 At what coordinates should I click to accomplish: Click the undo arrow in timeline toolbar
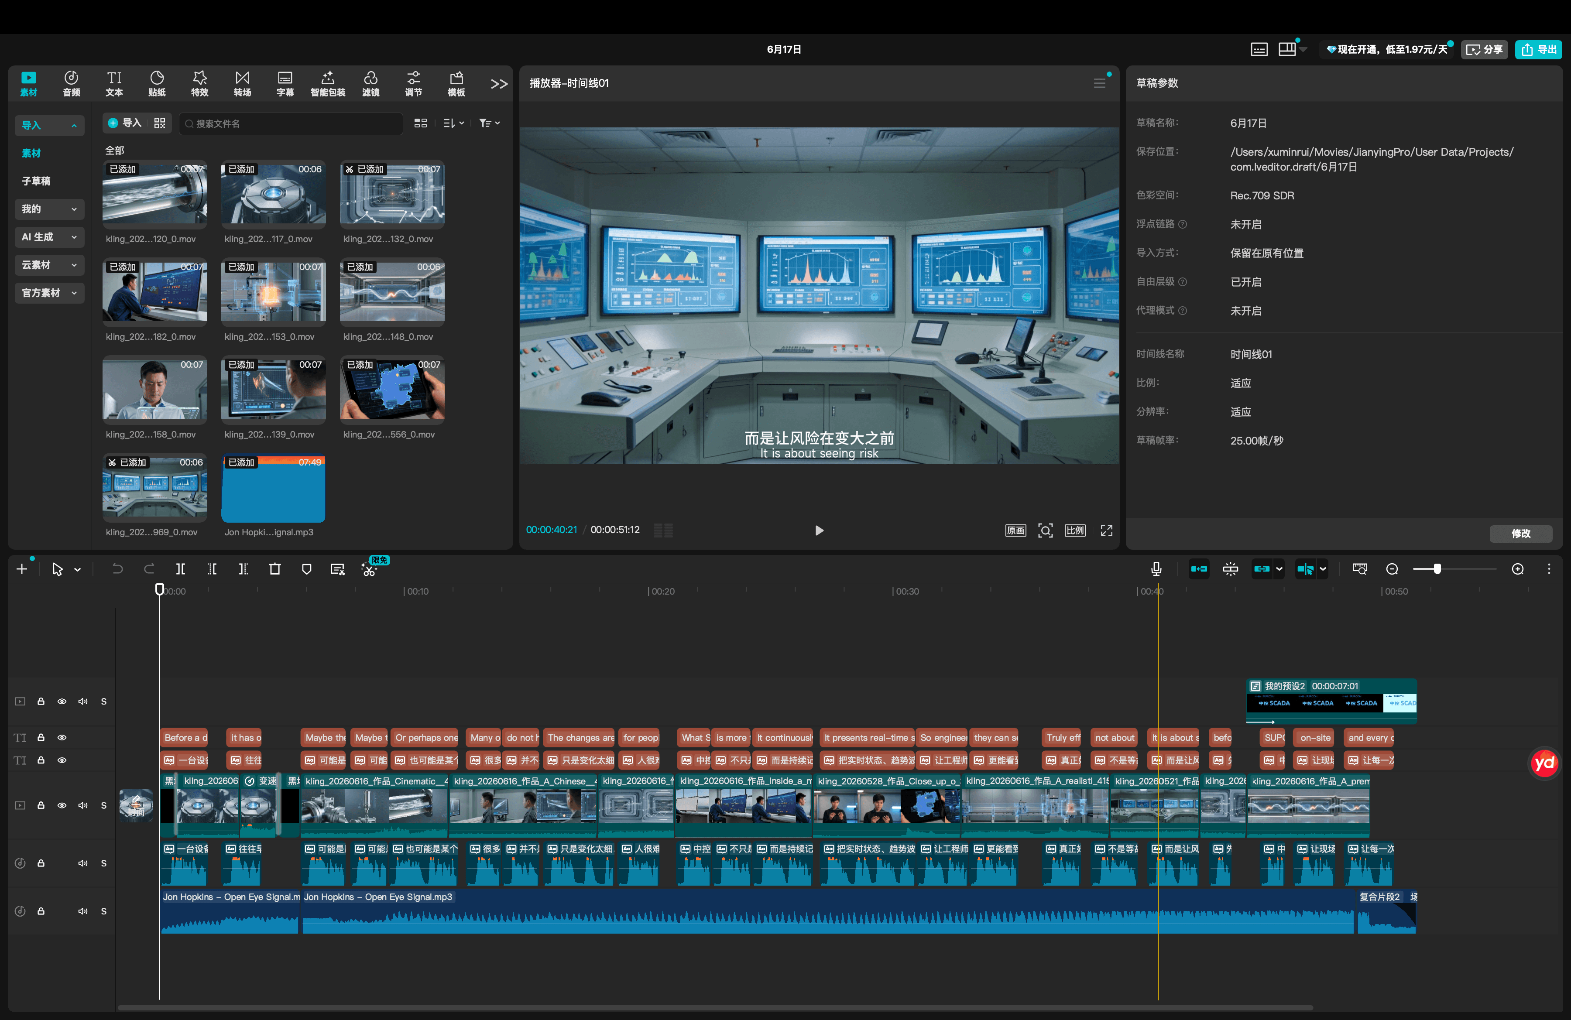(117, 569)
